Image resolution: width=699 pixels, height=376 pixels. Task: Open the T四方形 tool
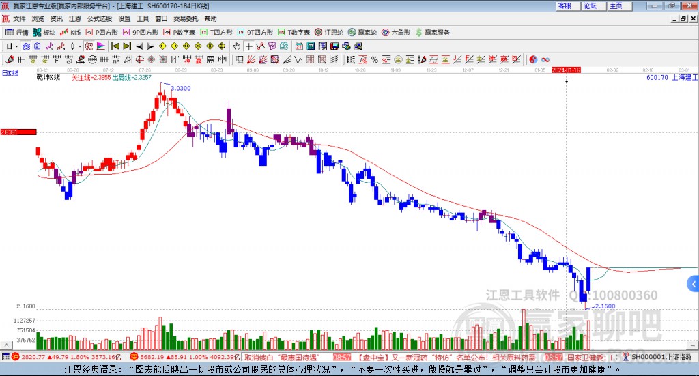216,33
